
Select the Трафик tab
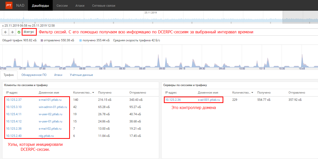(9, 75)
